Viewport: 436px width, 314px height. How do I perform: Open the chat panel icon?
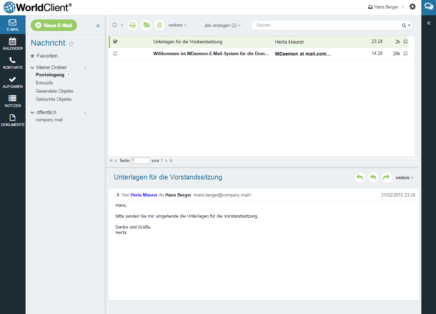pyautogui.click(x=429, y=7)
